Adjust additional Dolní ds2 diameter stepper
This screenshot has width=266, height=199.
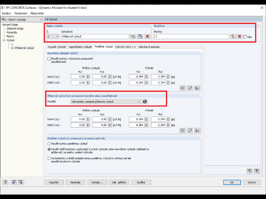pos(168,125)
